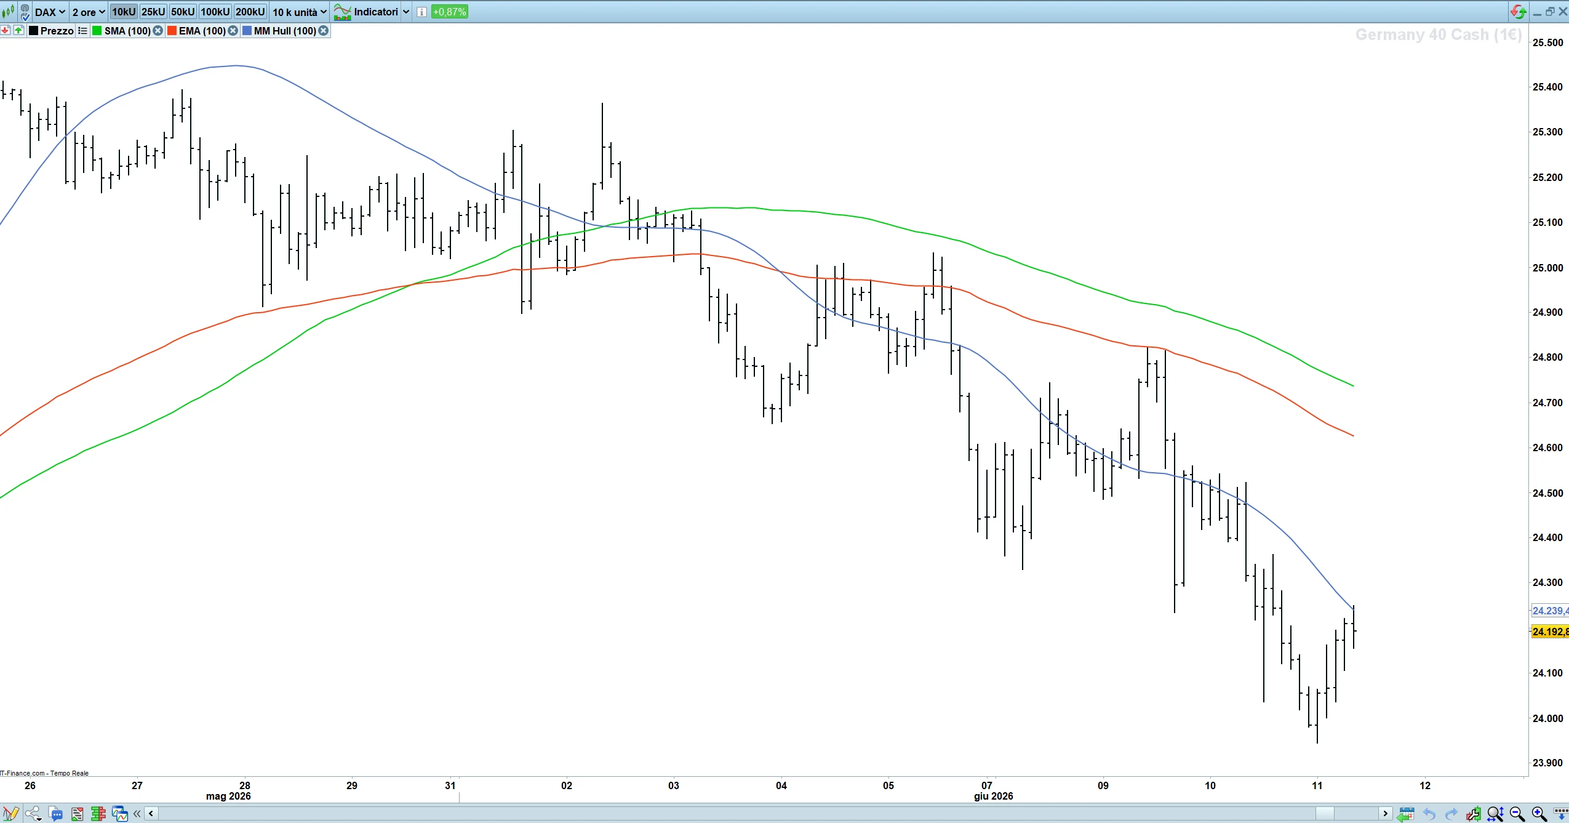Image resolution: width=1569 pixels, height=823 pixels.
Task: Select the 100kU history button
Action: point(215,12)
